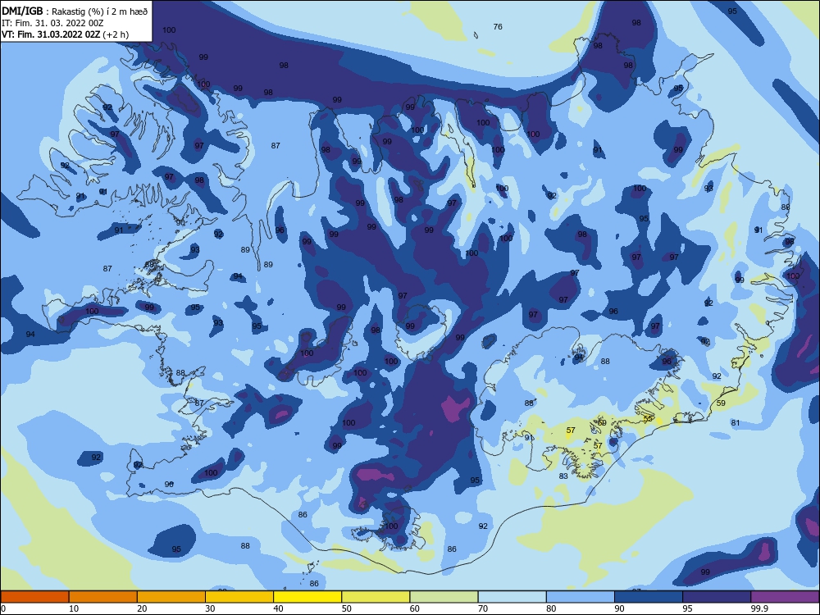Click the legend scale label '70'

click(x=483, y=608)
